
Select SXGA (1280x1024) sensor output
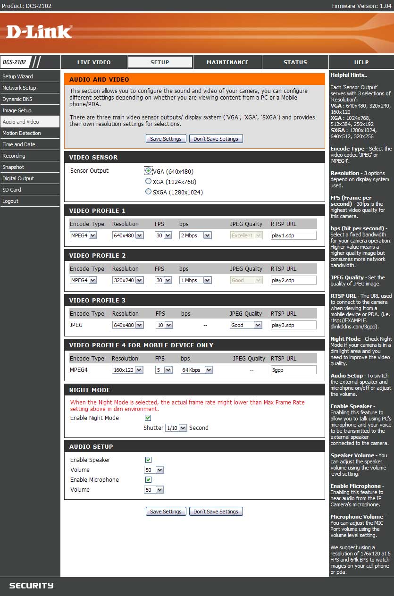(x=148, y=192)
